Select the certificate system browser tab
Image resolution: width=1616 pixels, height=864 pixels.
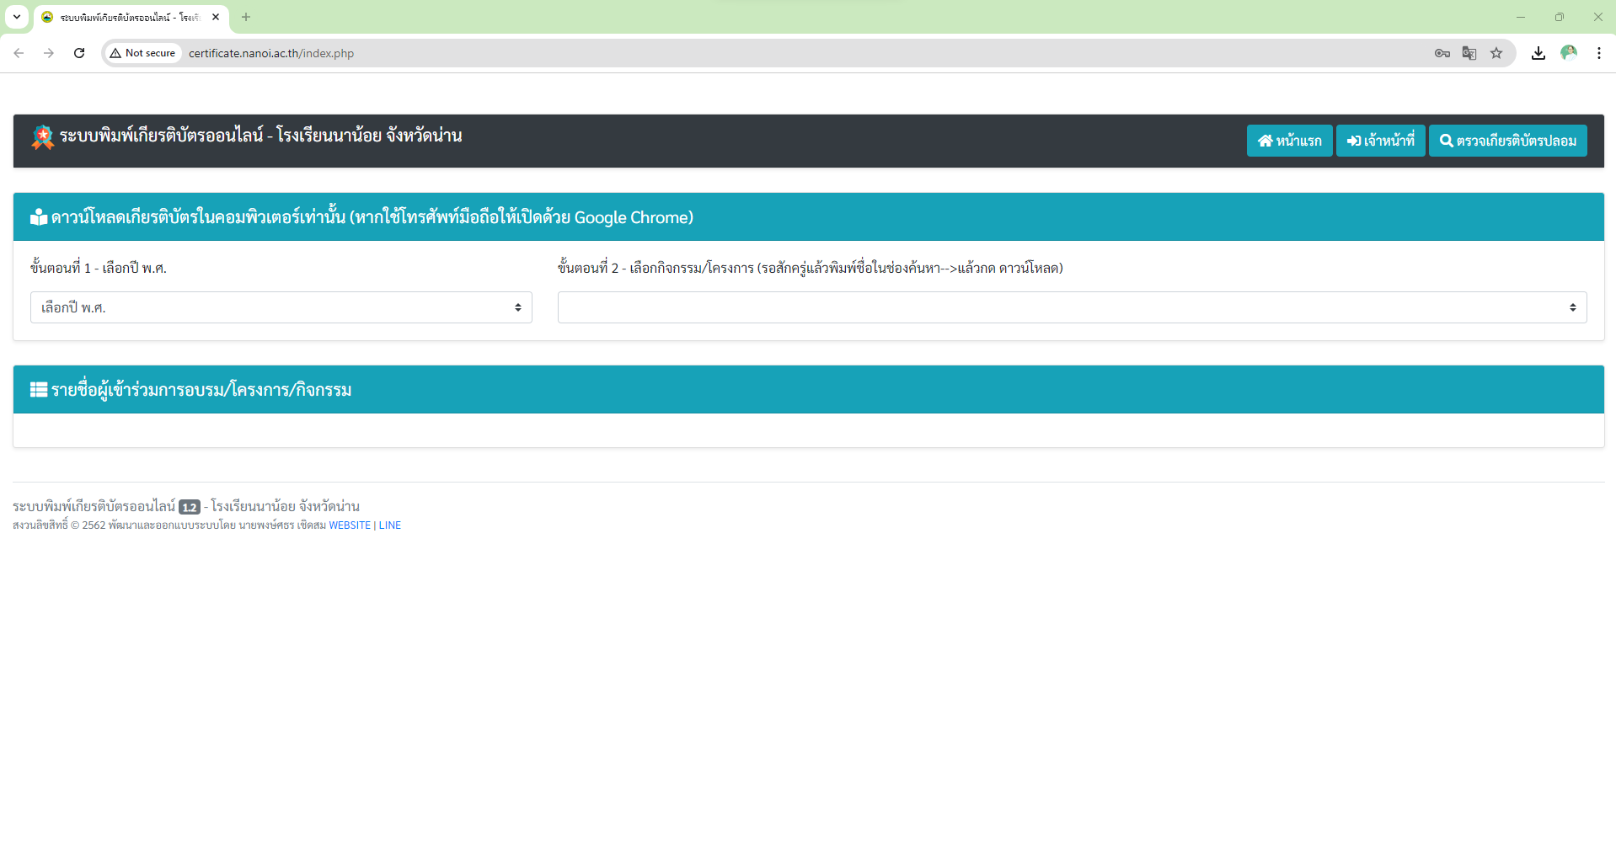(x=131, y=17)
